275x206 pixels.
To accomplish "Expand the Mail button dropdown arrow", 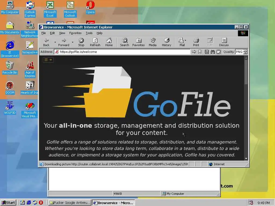I will [186, 40].
